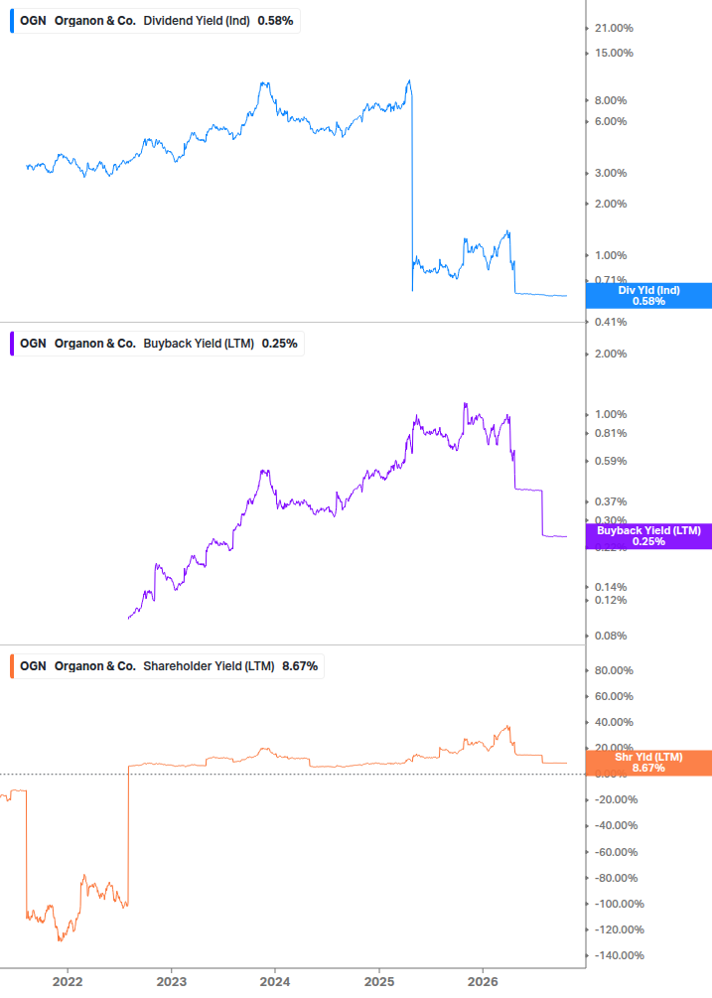This screenshot has height=998, width=712.
Task: Click the purple Buyback Yield (LTM) 0.25% axis tag
Action: tap(648, 536)
